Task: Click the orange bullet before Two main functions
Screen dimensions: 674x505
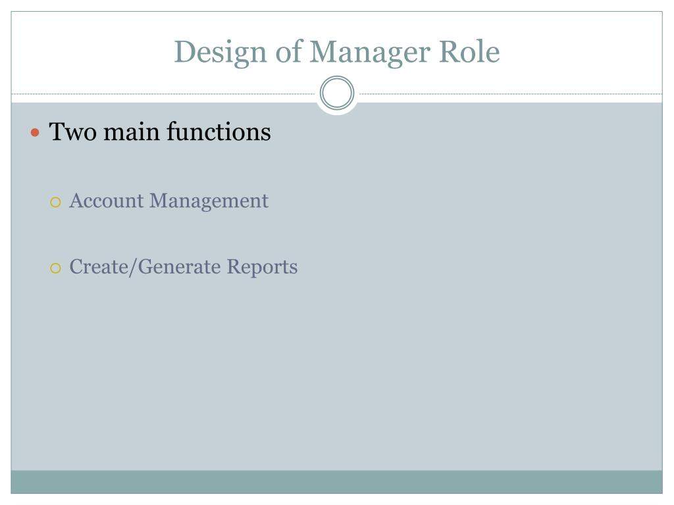Action: tap(36, 132)
